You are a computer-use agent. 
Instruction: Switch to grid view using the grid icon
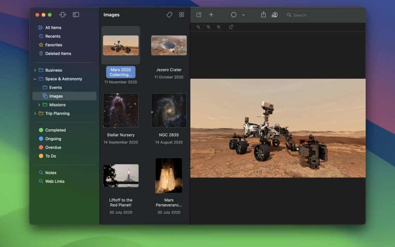click(182, 15)
